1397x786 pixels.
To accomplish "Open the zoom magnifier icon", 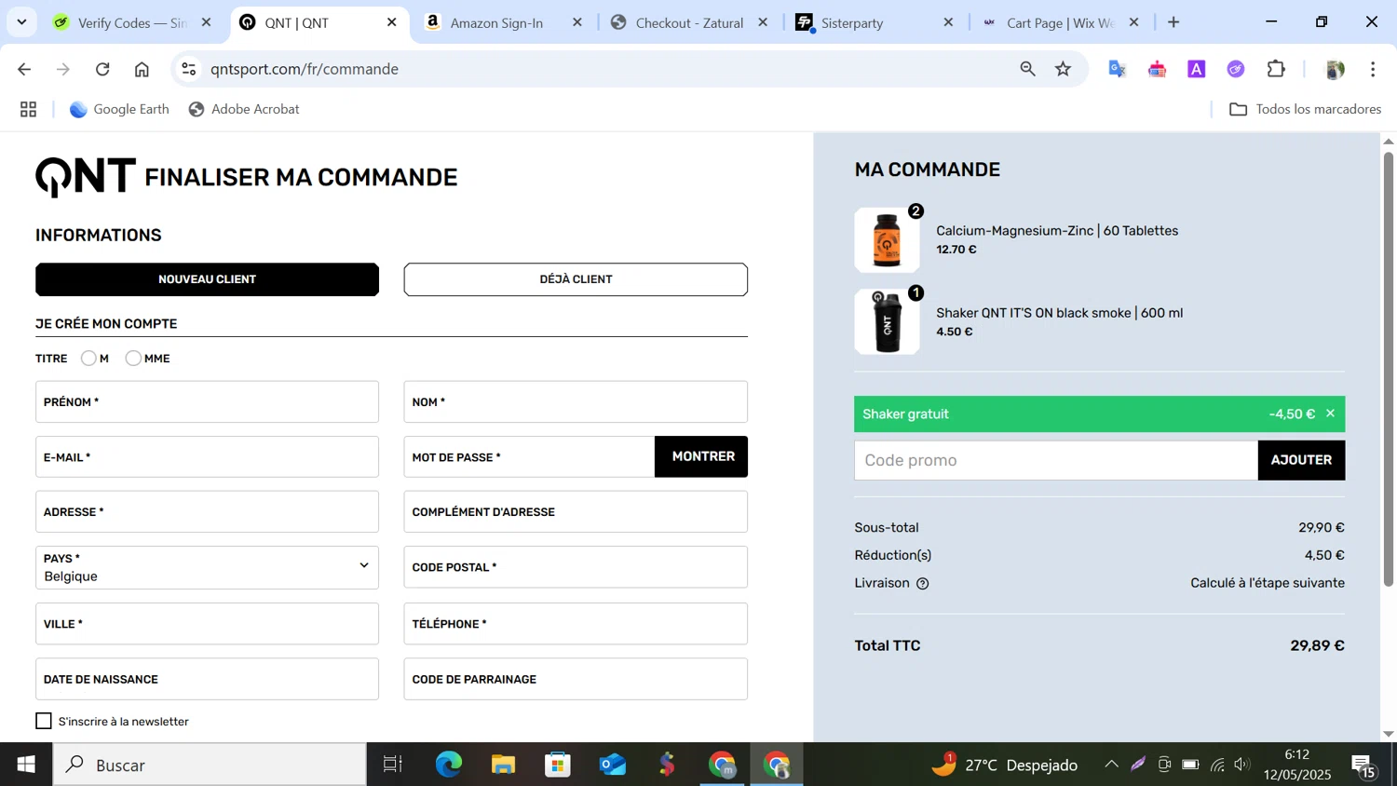I will (1027, 69).
